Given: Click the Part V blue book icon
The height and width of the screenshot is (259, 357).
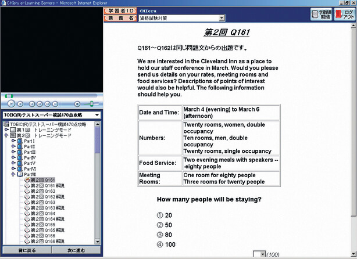Looking at the screenshot, I should (x=20, y=163).
